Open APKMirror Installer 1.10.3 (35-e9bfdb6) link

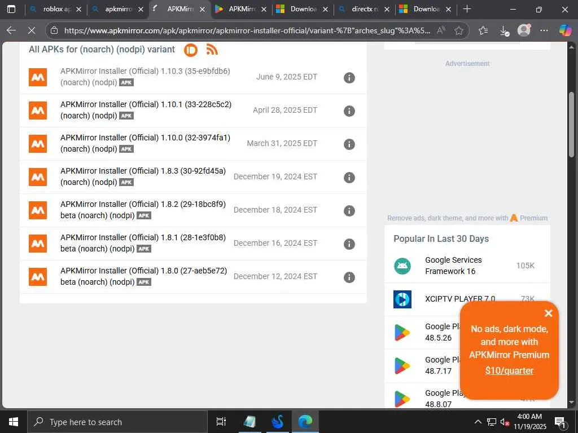pos(145,77)
